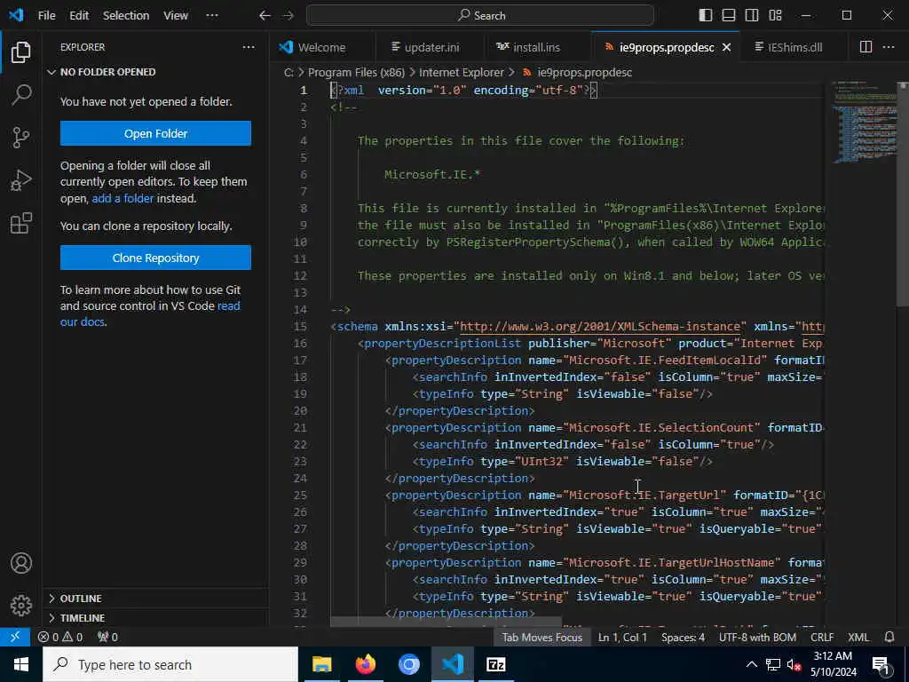Click Tab Moves Focus status item
Image resolution: width=909 pixels, height=682 pixels.
[x=542, y=637]
